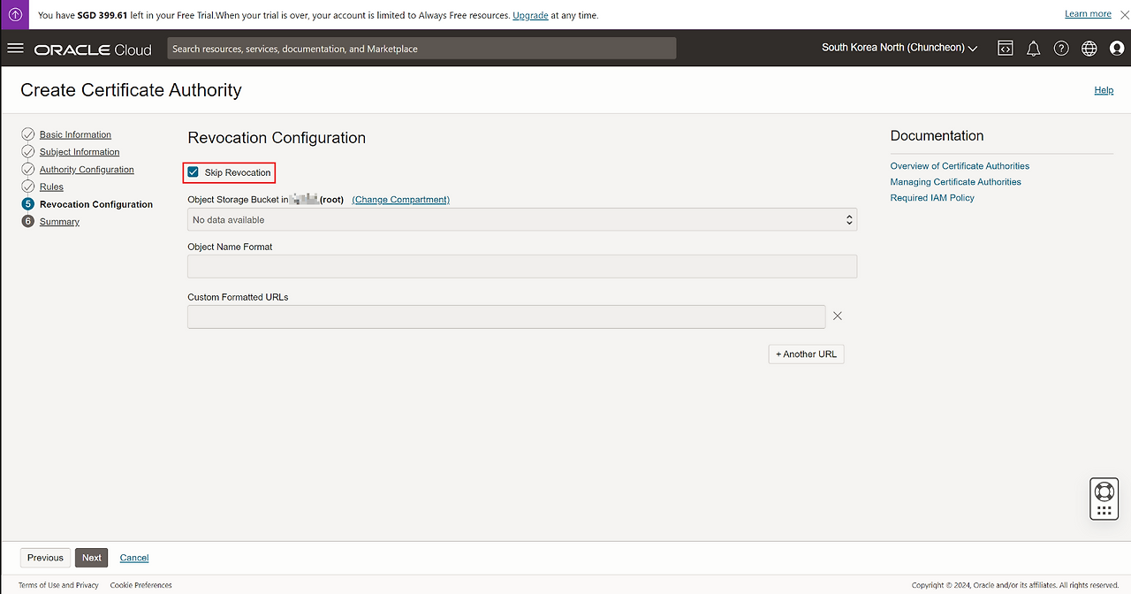Screen dimensions: 1131x594
Task: Open the Authority Configuration step
Action: click(x=87, y=170)
